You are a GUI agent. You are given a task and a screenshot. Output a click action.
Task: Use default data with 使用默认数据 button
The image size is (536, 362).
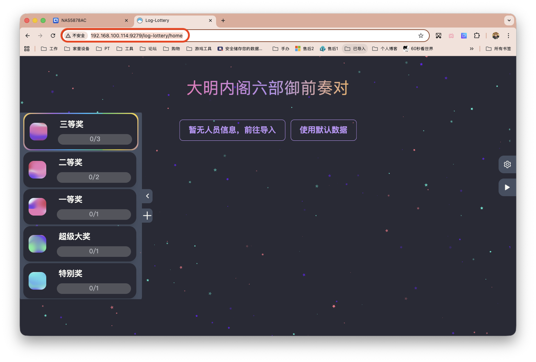[323, 130]
